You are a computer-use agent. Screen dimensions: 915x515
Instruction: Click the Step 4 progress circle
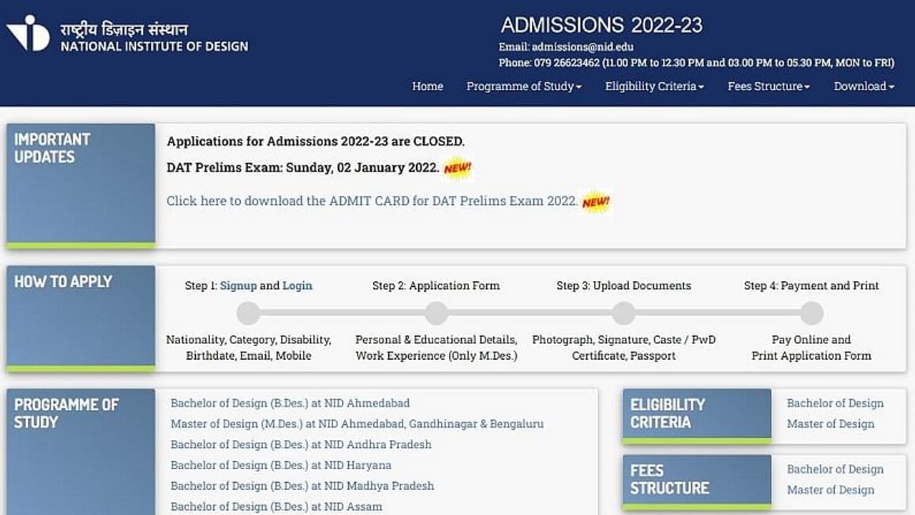[811, 313]
